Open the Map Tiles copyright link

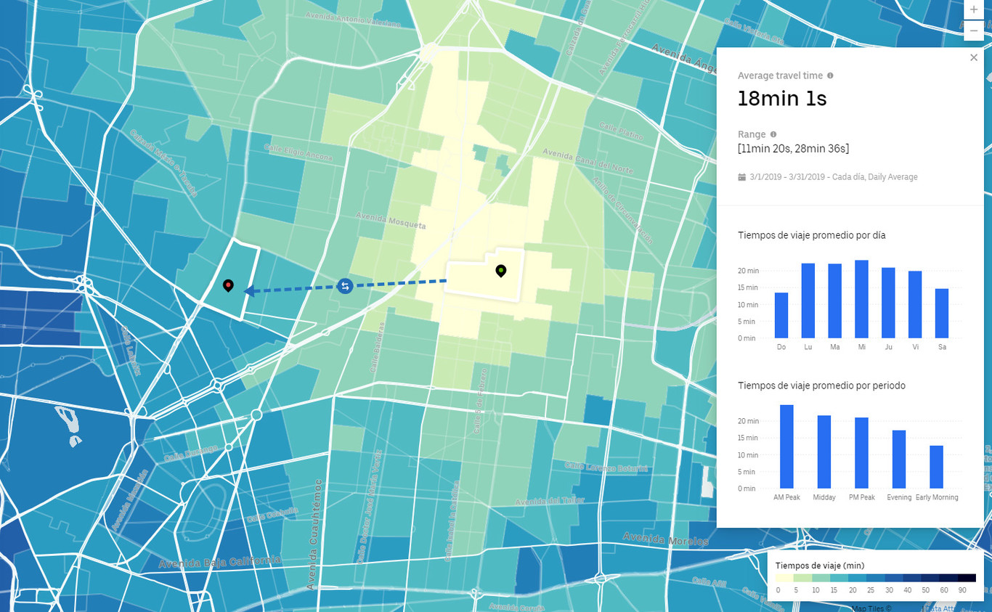coord(871,608)
